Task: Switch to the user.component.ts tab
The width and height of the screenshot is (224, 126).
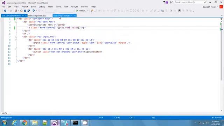Action: [x=62, y=16]
